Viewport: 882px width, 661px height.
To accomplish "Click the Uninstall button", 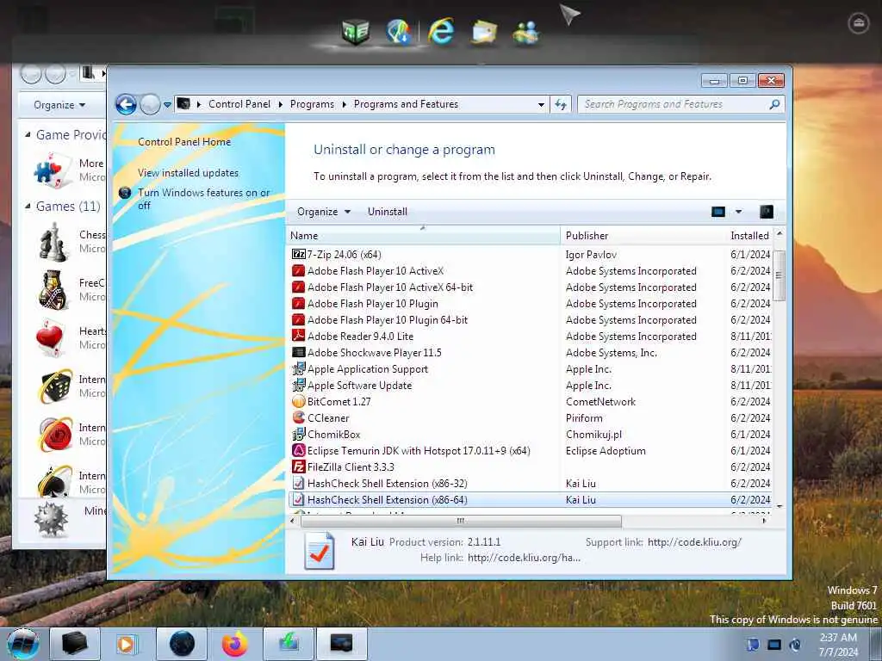I will (387, 212).
